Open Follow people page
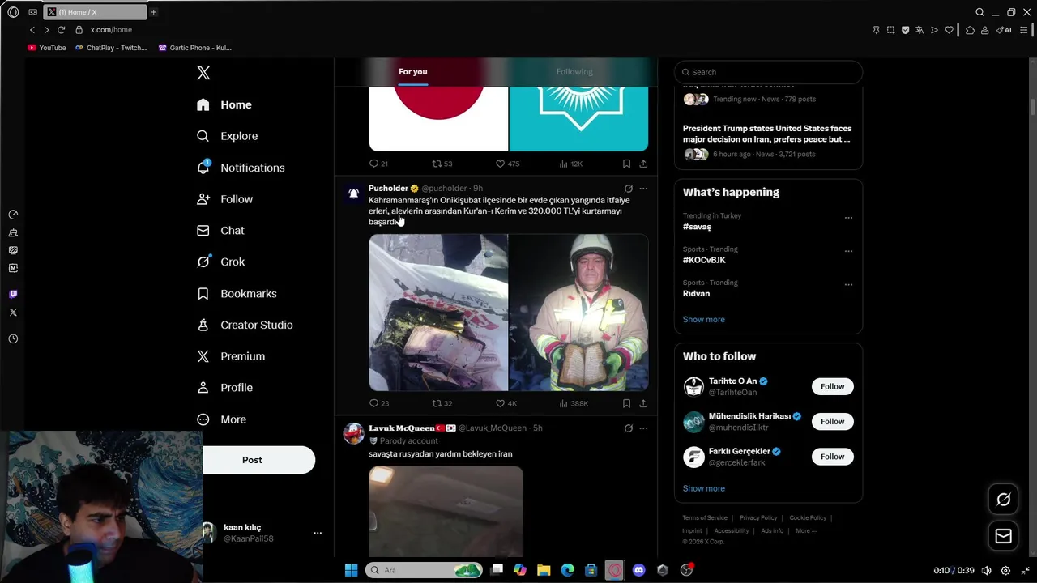The height and width of the screenshot is (583, 1037). click(x=224, y=199)
